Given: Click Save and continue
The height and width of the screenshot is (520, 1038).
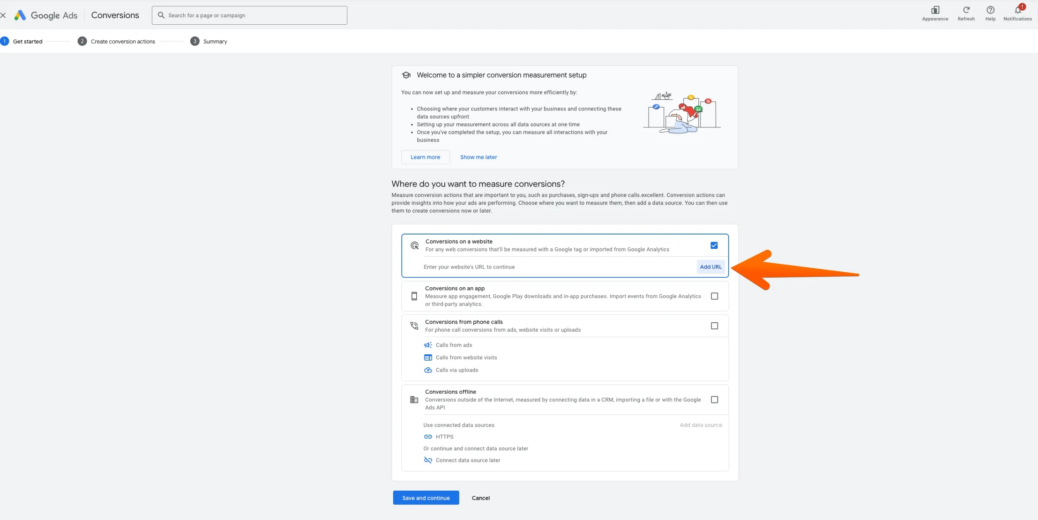Looking at the screenshot, I should (426, 498).
